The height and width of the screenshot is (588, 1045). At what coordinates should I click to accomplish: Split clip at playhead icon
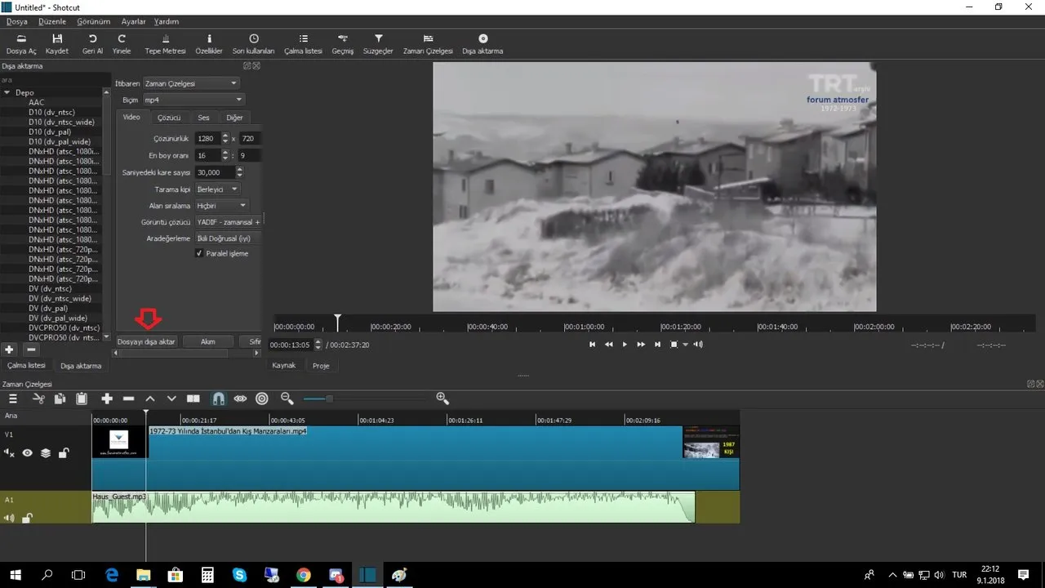point(193,399)
